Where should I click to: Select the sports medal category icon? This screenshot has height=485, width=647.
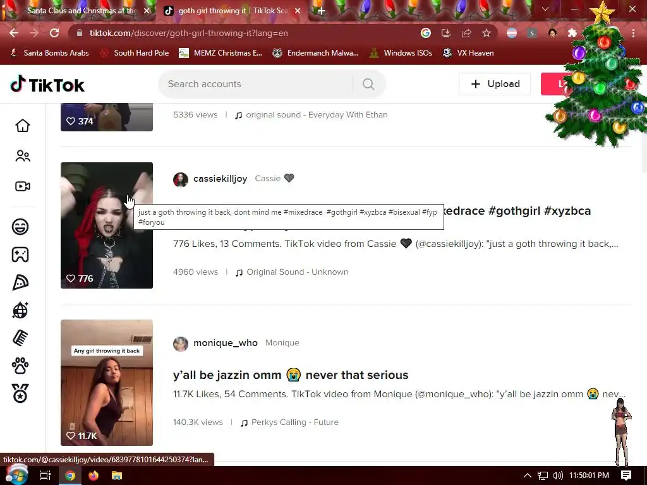pos(20,393)
